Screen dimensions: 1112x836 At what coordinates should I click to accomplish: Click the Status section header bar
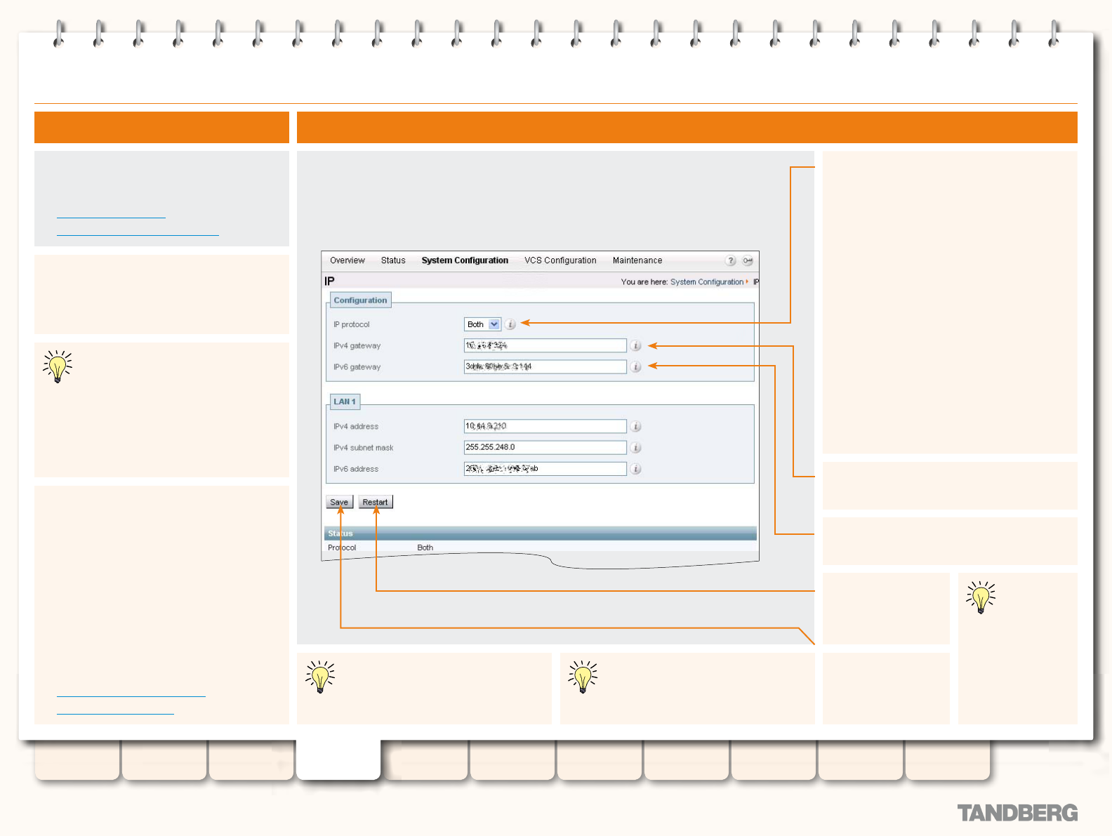point(541,533)
